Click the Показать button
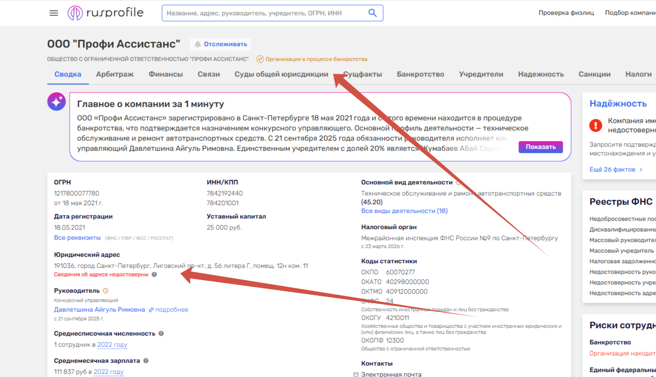Viewport: 656px width, 377px height. 541,147
